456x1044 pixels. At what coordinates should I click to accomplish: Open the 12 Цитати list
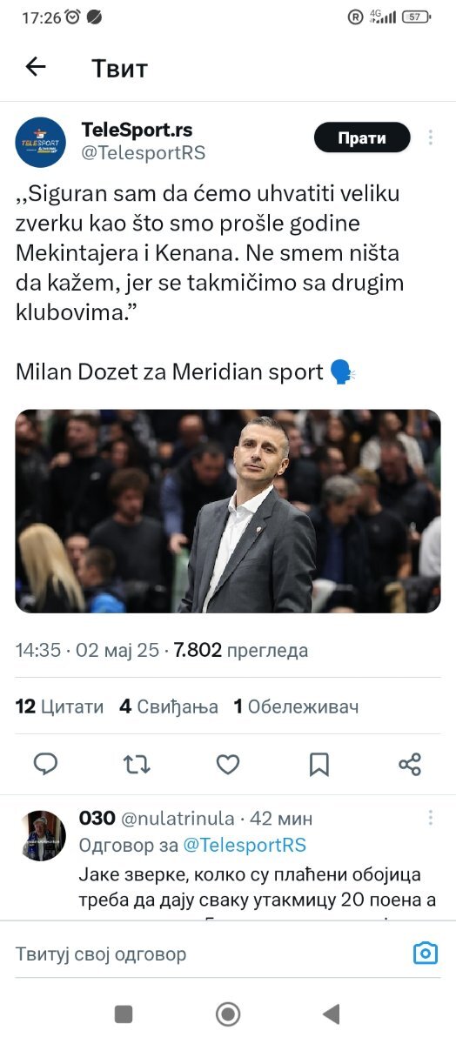[x=59, y=706]
